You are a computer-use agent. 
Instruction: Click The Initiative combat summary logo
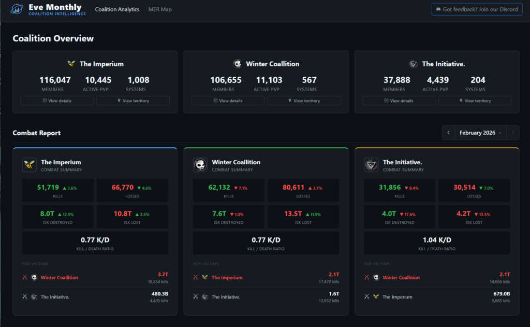tap(371, 165)
